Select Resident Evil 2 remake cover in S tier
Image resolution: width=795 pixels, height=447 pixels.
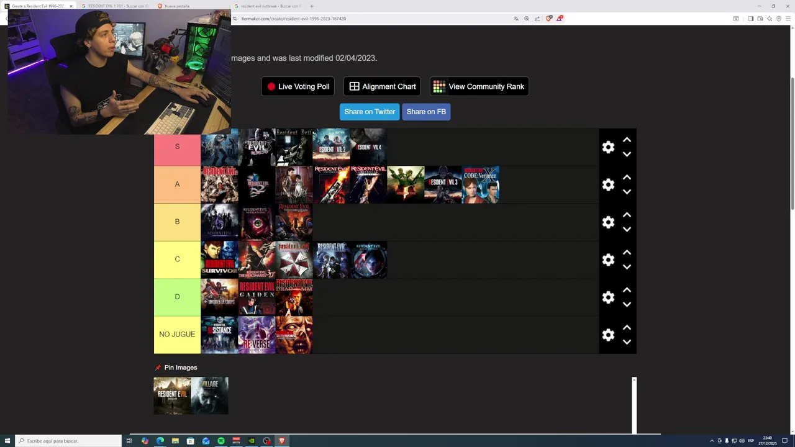coord(331,147)
